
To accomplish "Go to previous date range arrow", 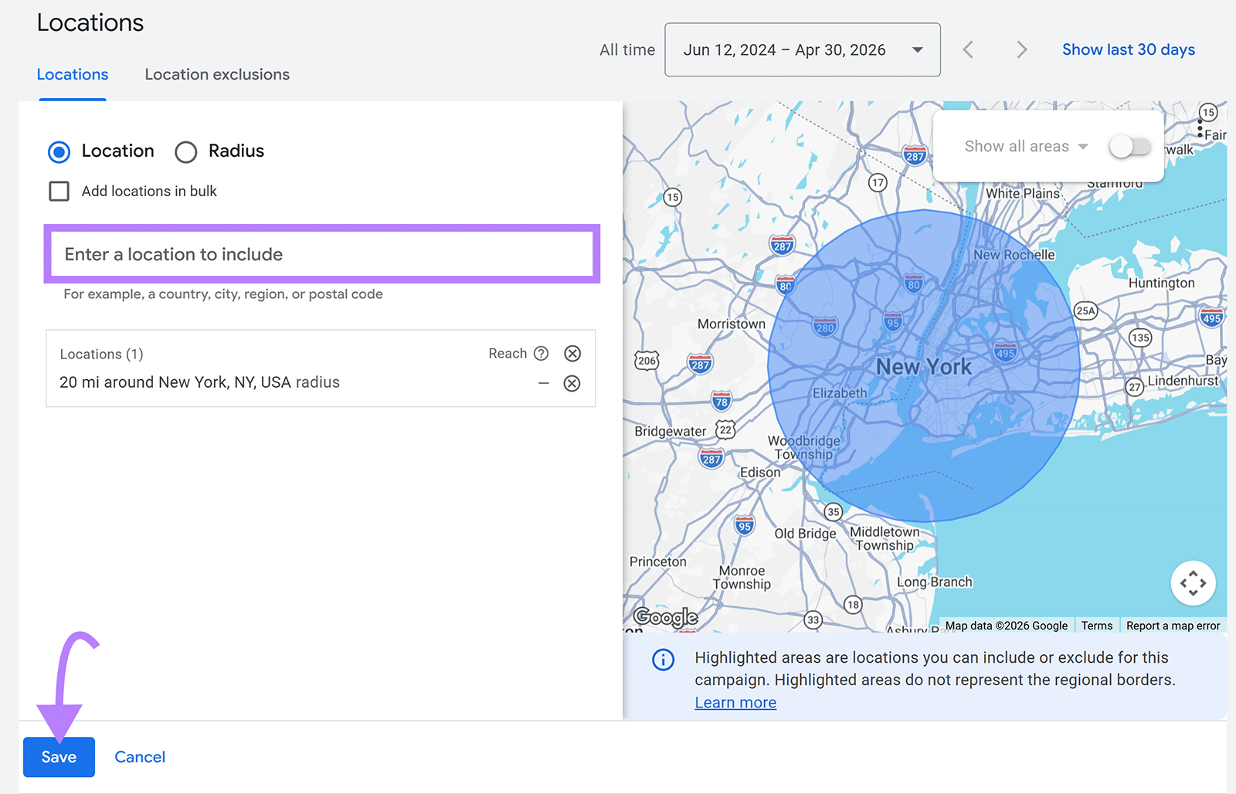I will 968,50.
